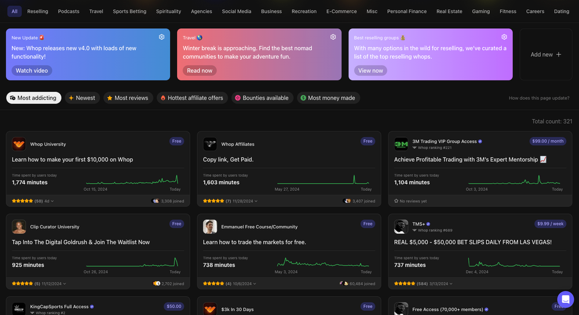Click '1,774 minutes' value
Image resolution: width=579 pixels, height=315 pixels.
(30, 183)
